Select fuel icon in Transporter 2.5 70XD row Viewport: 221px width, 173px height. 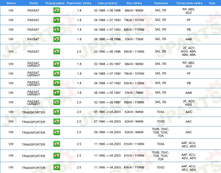(57, 167)
